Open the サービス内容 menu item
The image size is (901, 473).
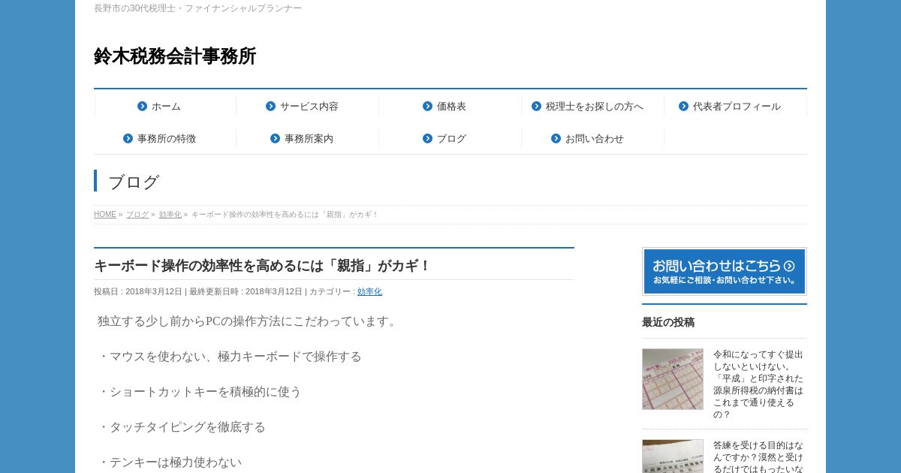[x=308, y=107]
